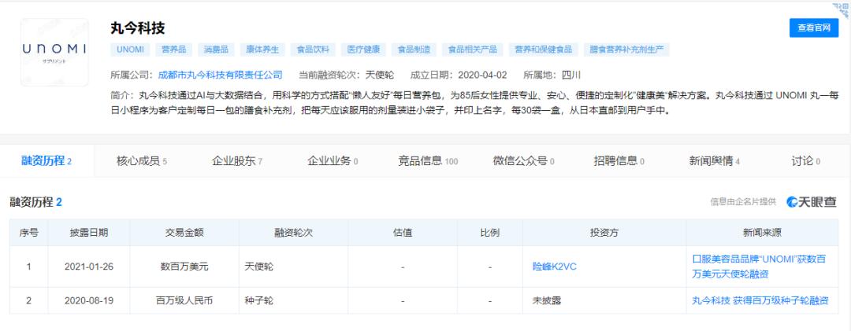Click the date cell 2021-01-26
The width and height of the screenshot is (851, 331).
click(x=89, y=267)
